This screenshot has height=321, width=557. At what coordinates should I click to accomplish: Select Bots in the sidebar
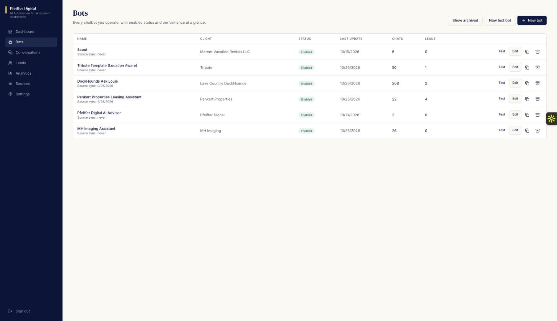click(x=31, y=42)
